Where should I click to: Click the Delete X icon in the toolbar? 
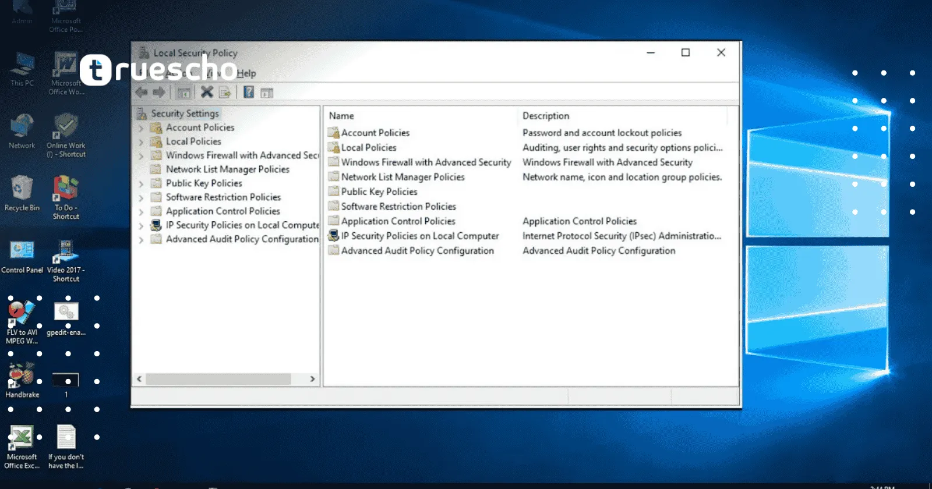pos(207,92)
